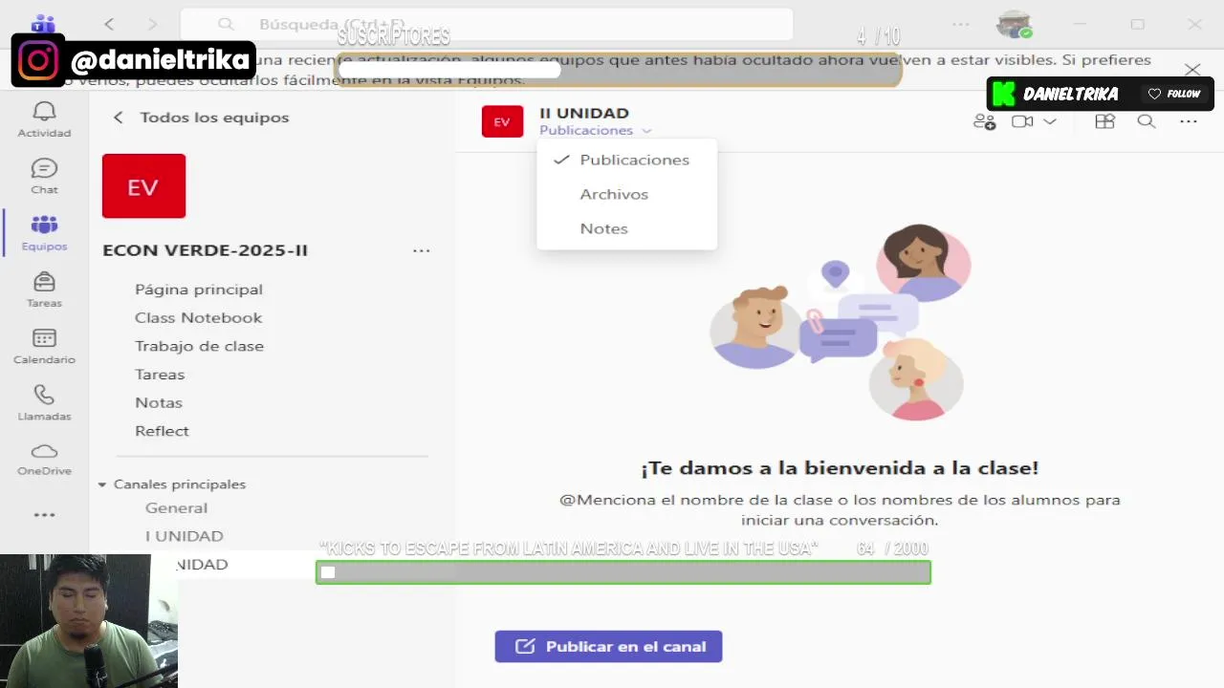Screen dimensions: 1224x688
Task: Show more apps in the sidebar
Action: tap(44, 515)
